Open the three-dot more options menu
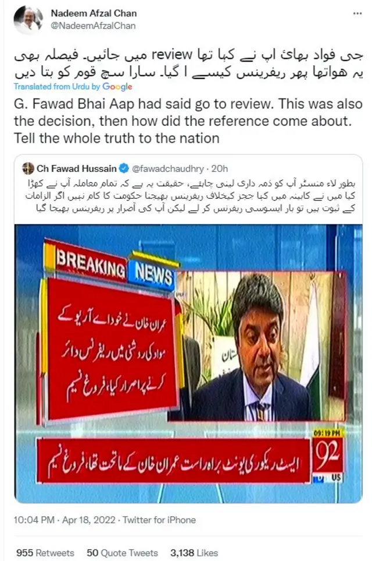 click(357, 13)
